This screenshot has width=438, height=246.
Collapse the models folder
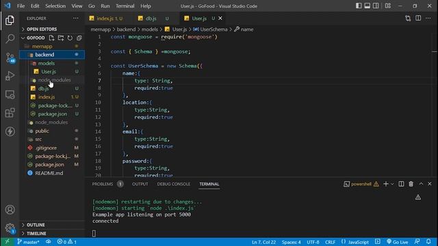pos(52,64)
